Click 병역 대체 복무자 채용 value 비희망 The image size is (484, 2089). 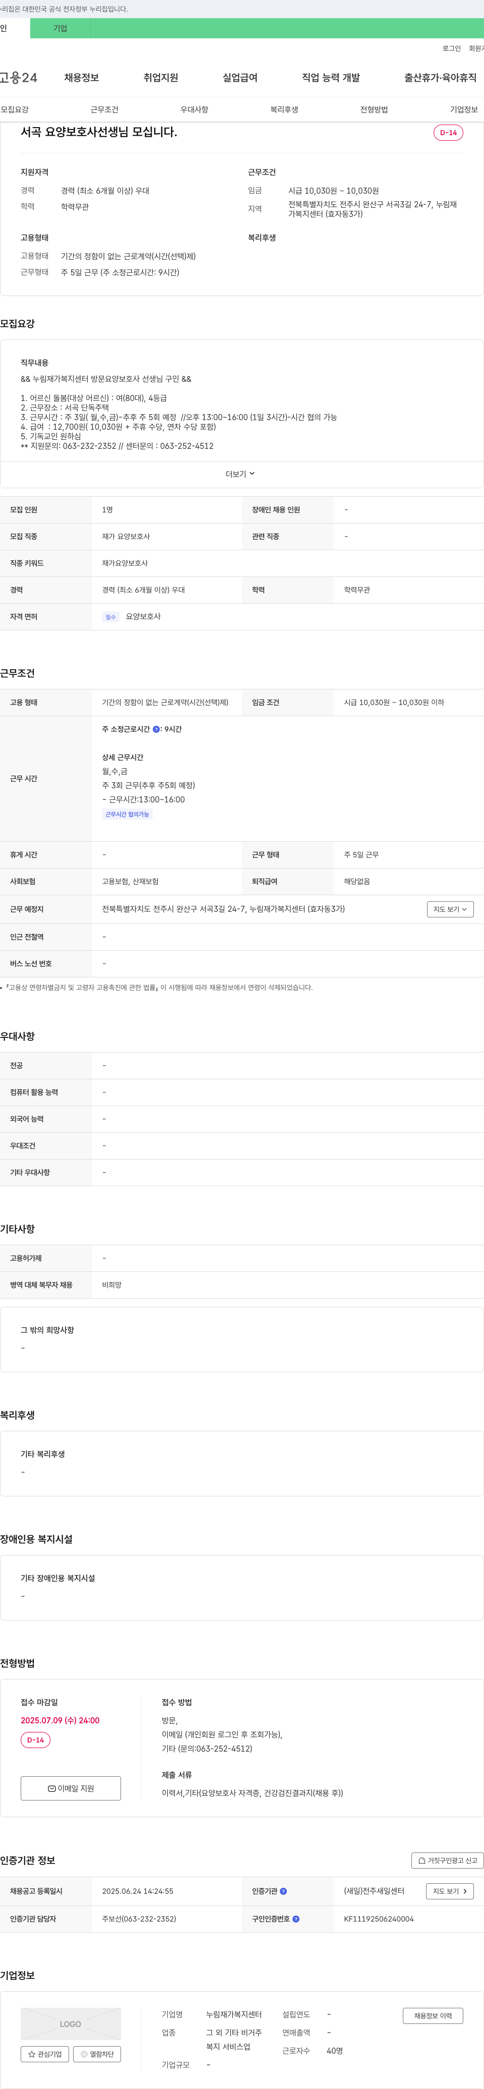[112, 1285]
